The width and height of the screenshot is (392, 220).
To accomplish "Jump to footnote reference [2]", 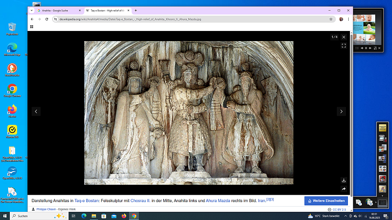I will tap(268, 199).
